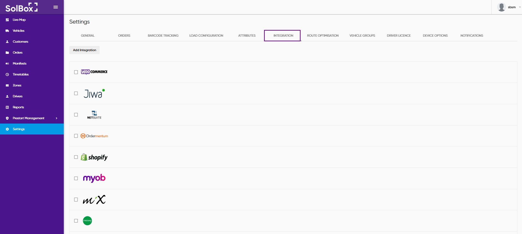Click the Vehicles truck icon
Viewport: 522px width, 234px height.
coord(7,31)
